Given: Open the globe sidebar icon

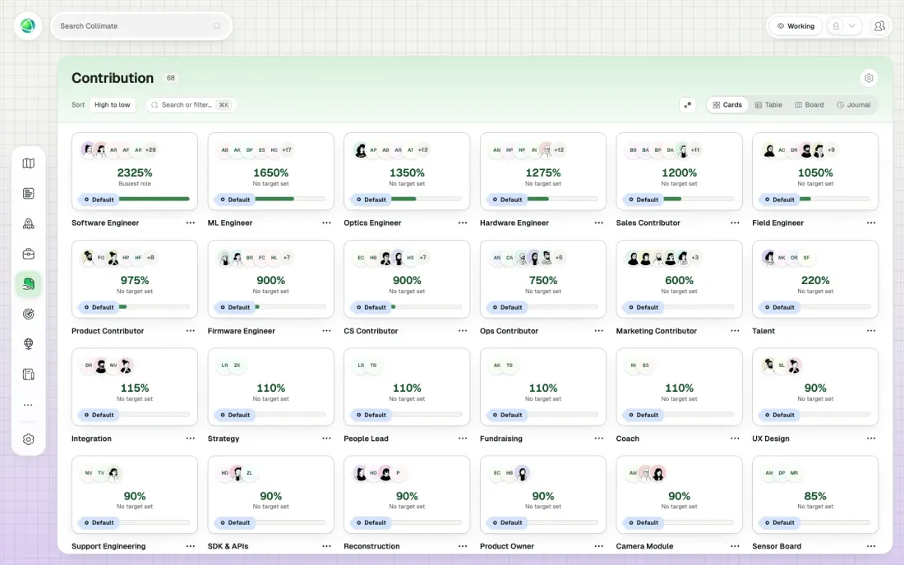Looking at the screenshot, I should pos(28,344).
